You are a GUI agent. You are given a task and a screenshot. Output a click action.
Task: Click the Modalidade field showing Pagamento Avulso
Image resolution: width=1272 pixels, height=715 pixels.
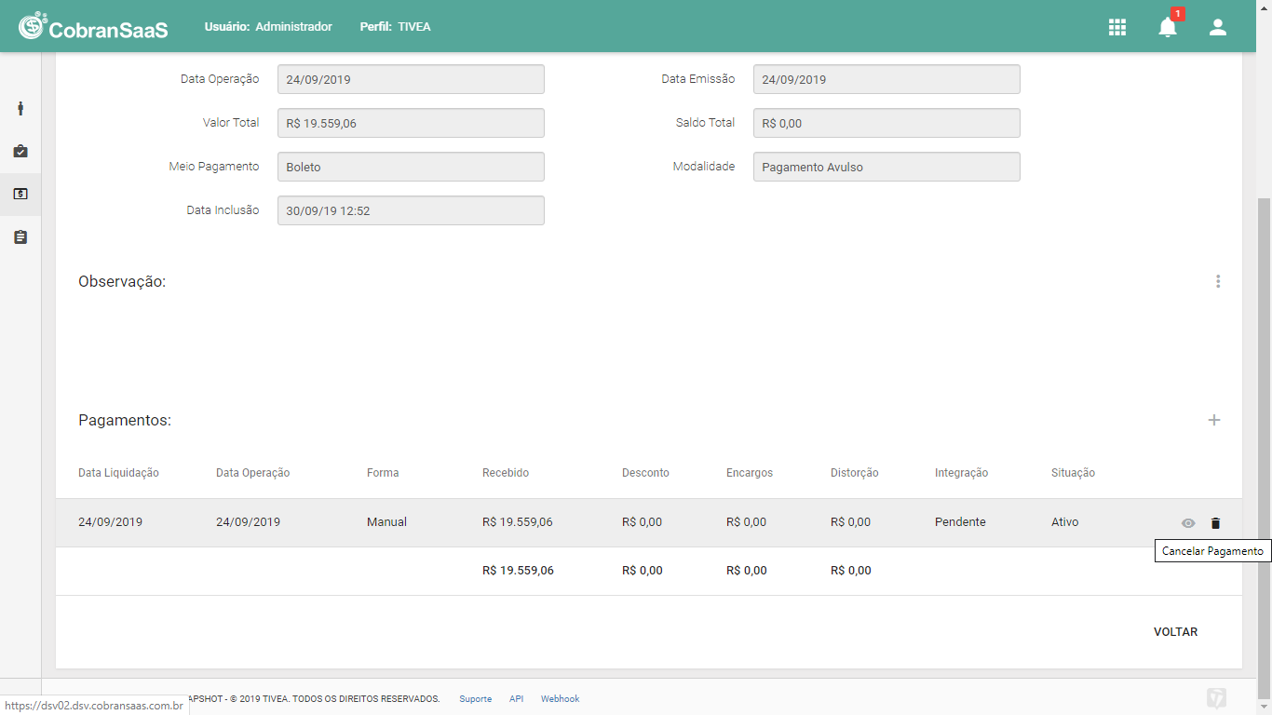(886, 167)
